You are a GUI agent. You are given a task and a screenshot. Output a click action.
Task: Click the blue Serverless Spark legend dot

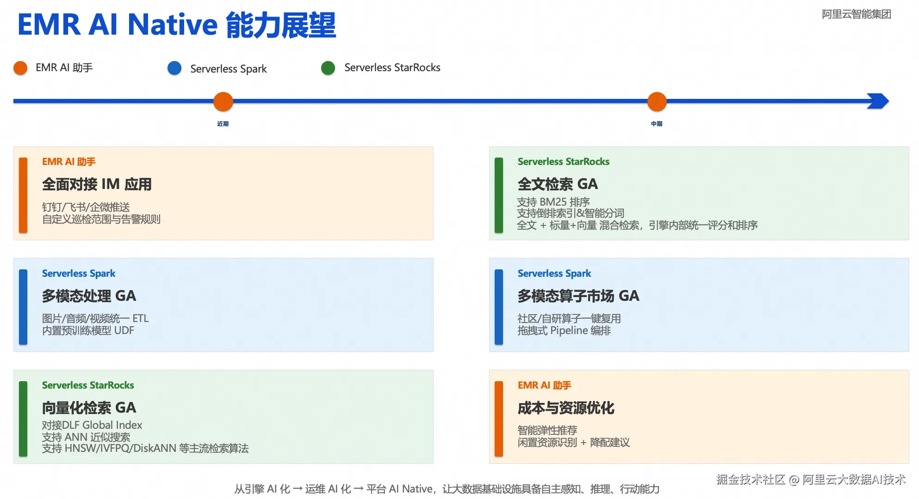click(x=174, y=68)
